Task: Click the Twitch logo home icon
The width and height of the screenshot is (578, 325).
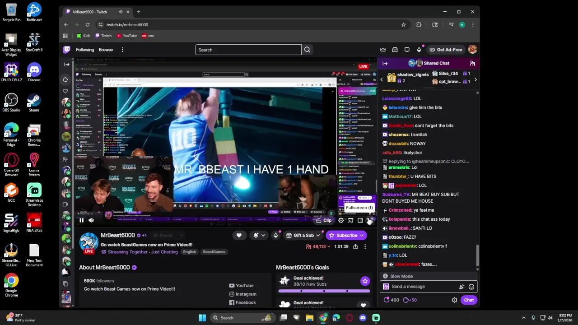Action: pos(66,50)
